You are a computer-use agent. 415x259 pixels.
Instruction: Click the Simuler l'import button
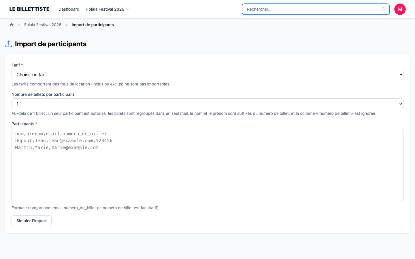[31, 221]
